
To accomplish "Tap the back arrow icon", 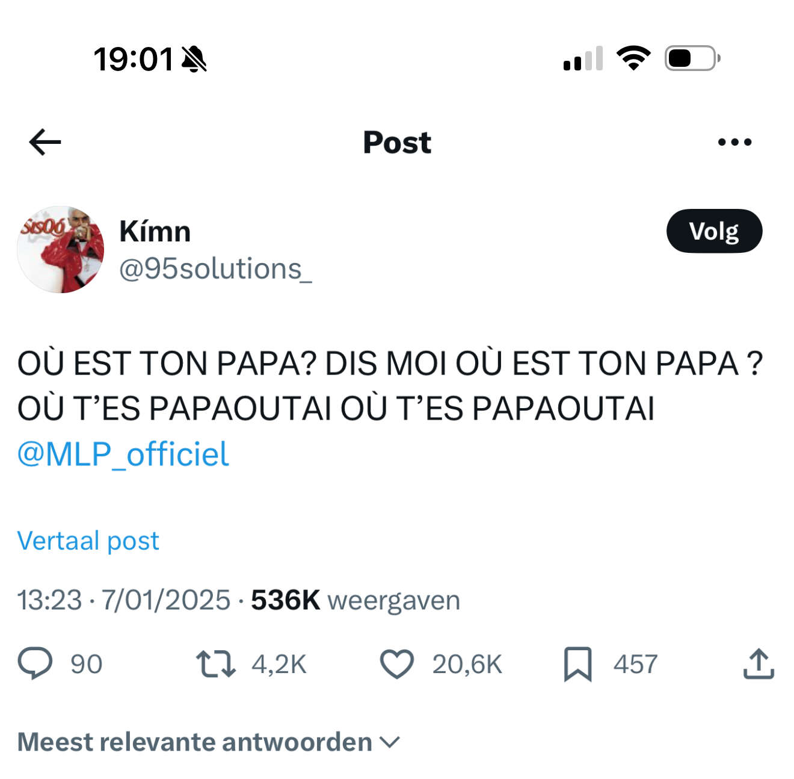I will coord(45,142).
